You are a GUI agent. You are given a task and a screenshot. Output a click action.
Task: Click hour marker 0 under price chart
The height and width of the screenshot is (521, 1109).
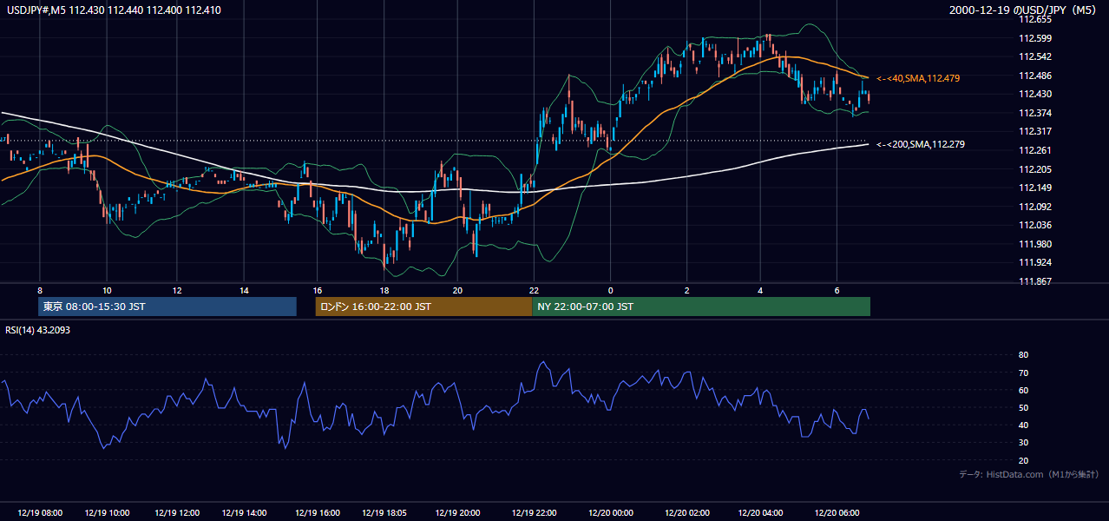(610, 290)
